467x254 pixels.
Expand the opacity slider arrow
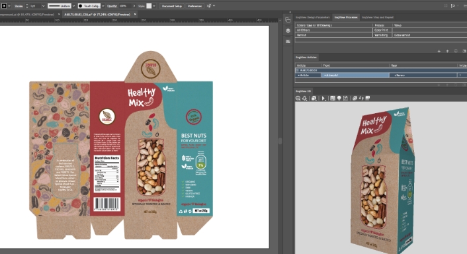coord(134,6)
